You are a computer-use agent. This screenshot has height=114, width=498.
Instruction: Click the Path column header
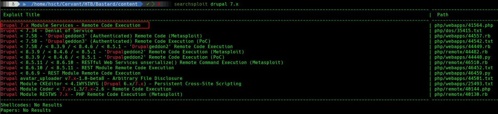pyautogui.click(x=443, y=15)
